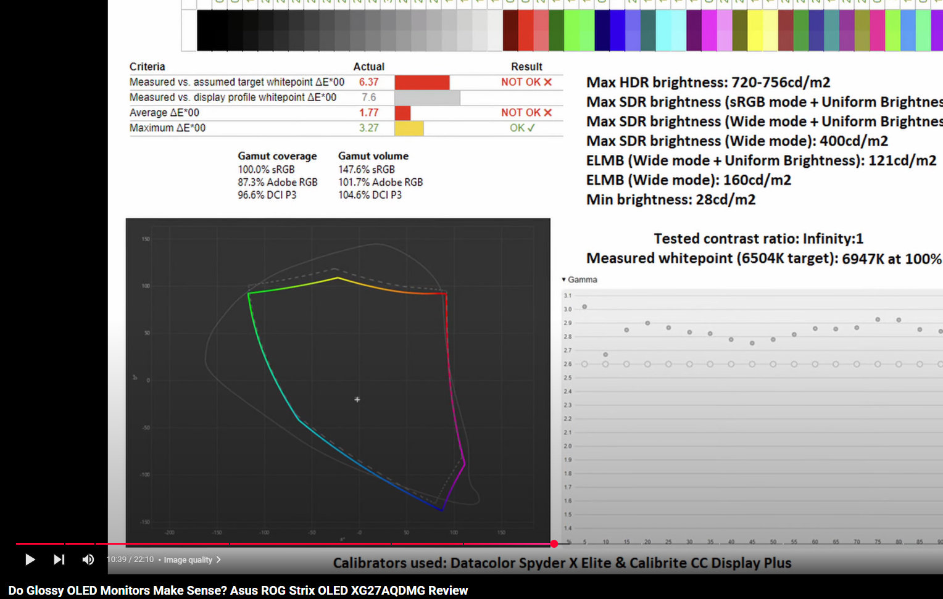Click the ELMB Wide mode + Uniform Brightness 121cd/m2 line

click(x=762, y=161)
